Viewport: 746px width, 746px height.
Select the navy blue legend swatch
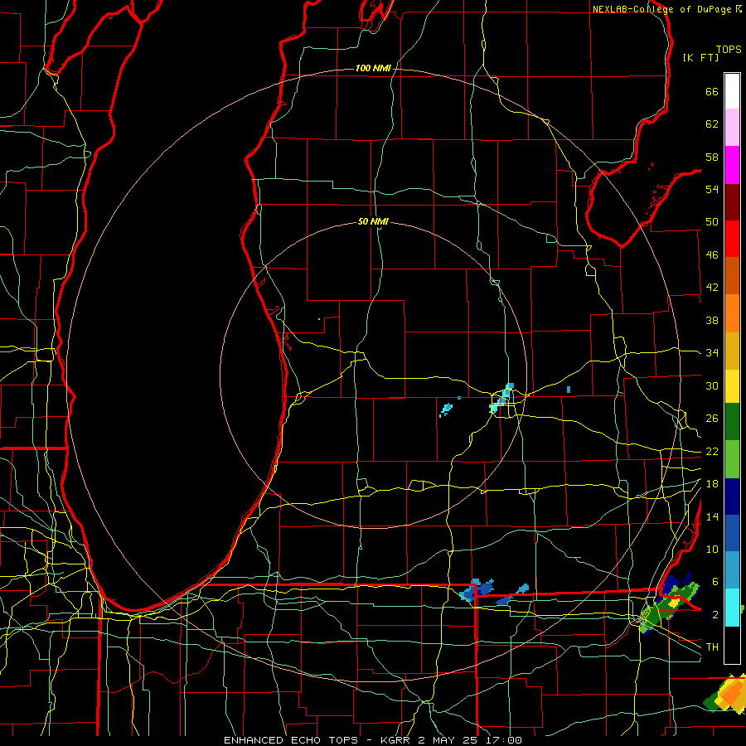(x=732, y=497)
